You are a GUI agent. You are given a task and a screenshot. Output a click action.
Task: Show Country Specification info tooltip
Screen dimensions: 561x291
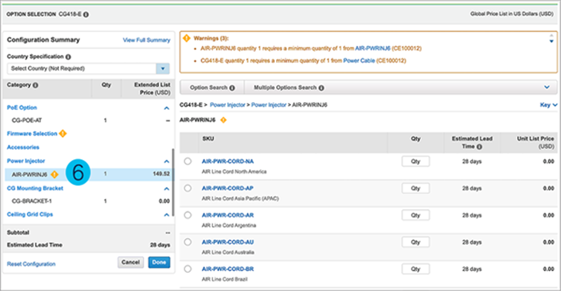(68, 57)
